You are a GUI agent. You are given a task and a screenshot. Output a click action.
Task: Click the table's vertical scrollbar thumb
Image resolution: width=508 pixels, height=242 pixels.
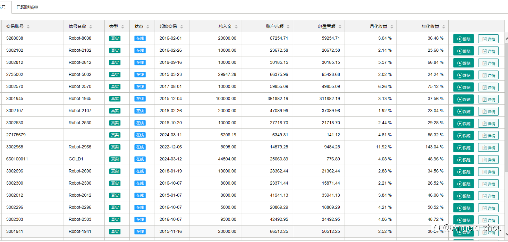pos(506,108)
